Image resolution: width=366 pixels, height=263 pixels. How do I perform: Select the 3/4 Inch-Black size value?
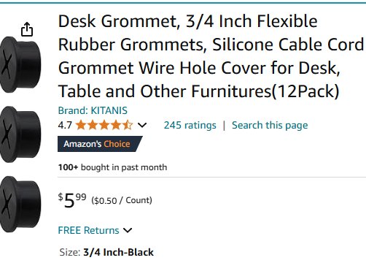click(118, 252)
